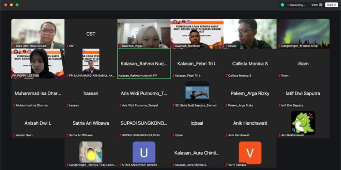Click muted mic icon beside Muhammad Isa Dharma
This screenshot has height=170, width=341.
(x=14, y=105)
